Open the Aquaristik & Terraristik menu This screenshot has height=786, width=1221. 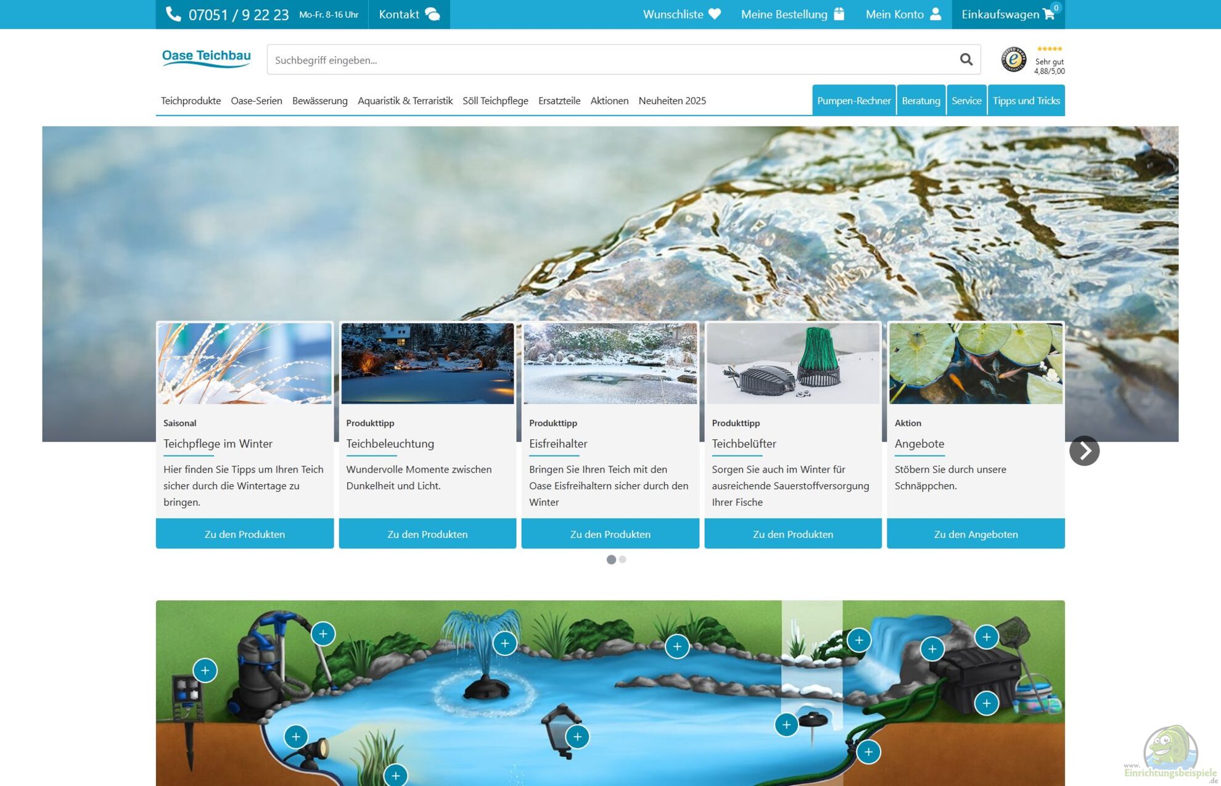coord(405,101)
